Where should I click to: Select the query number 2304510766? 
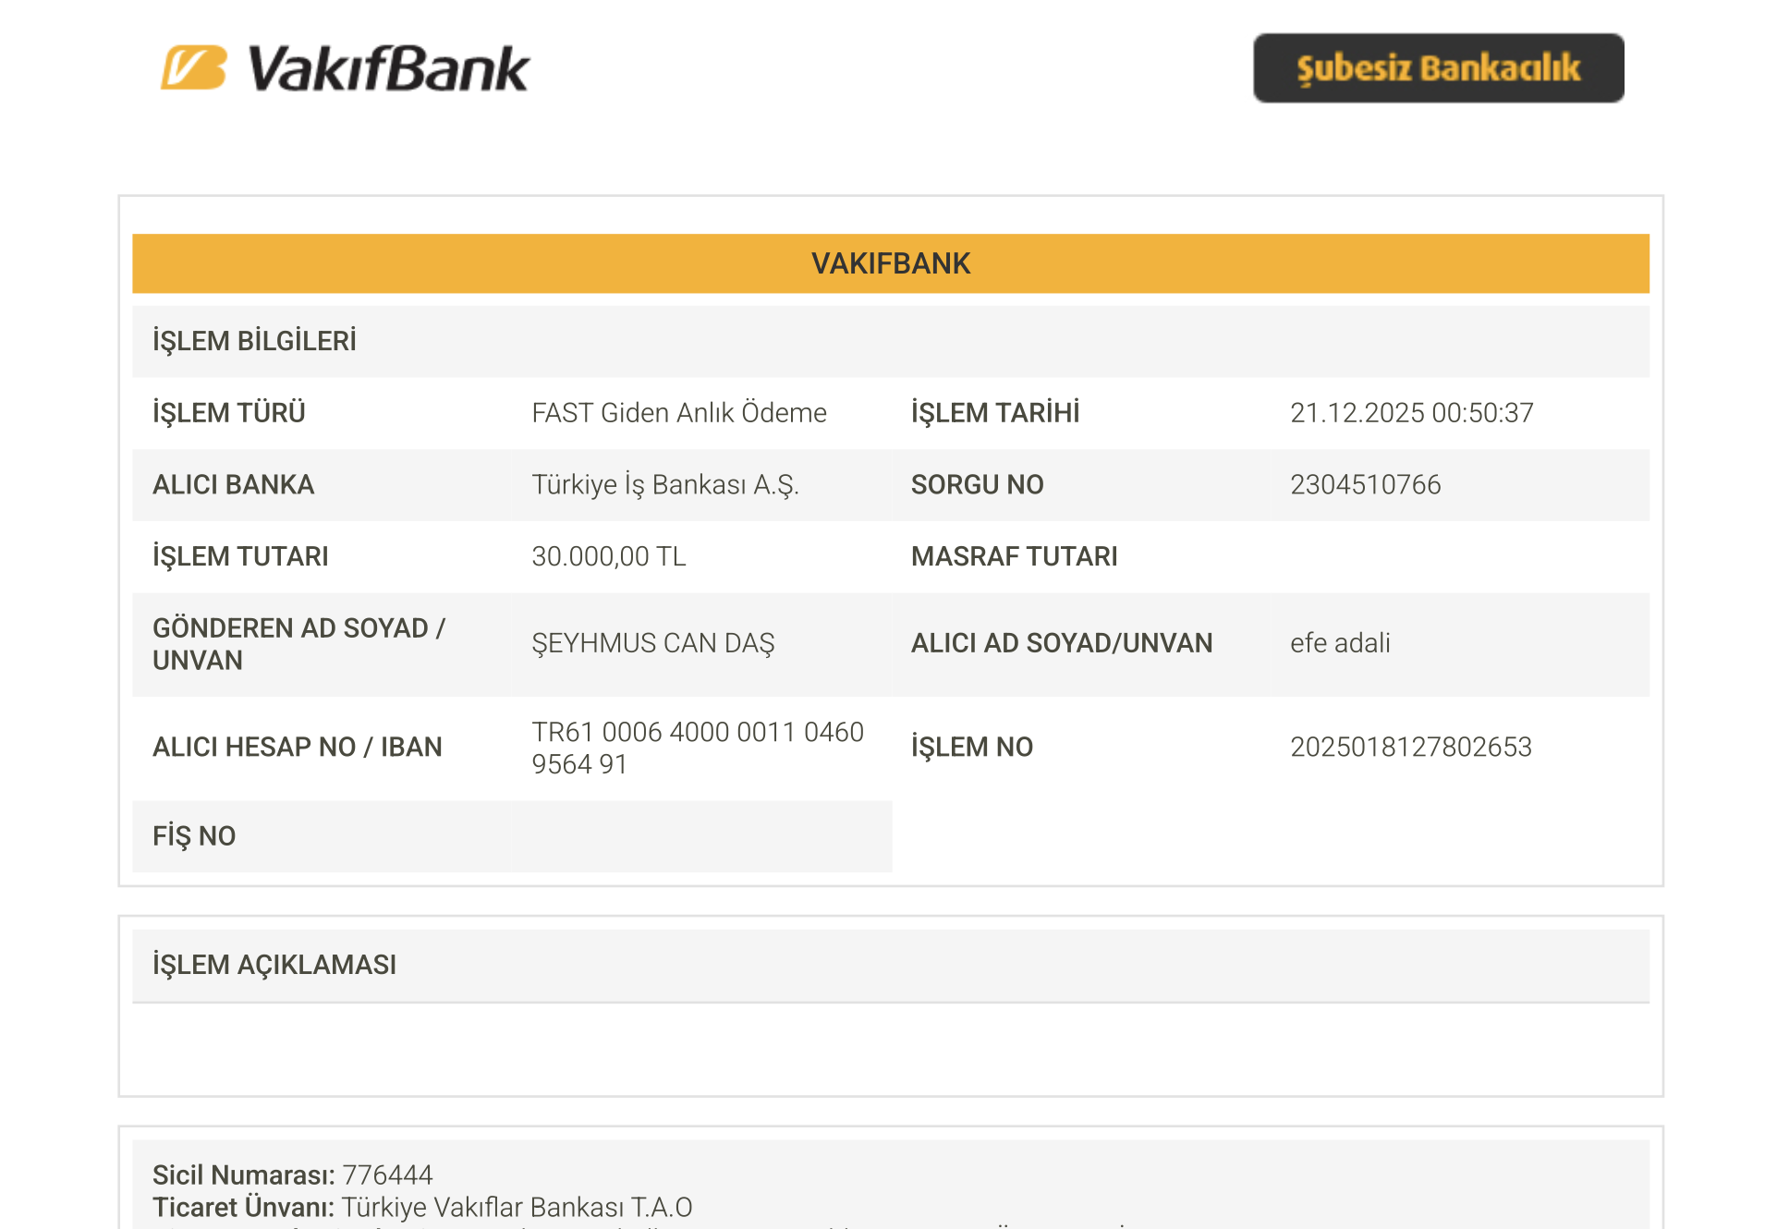click(1366, 485)
